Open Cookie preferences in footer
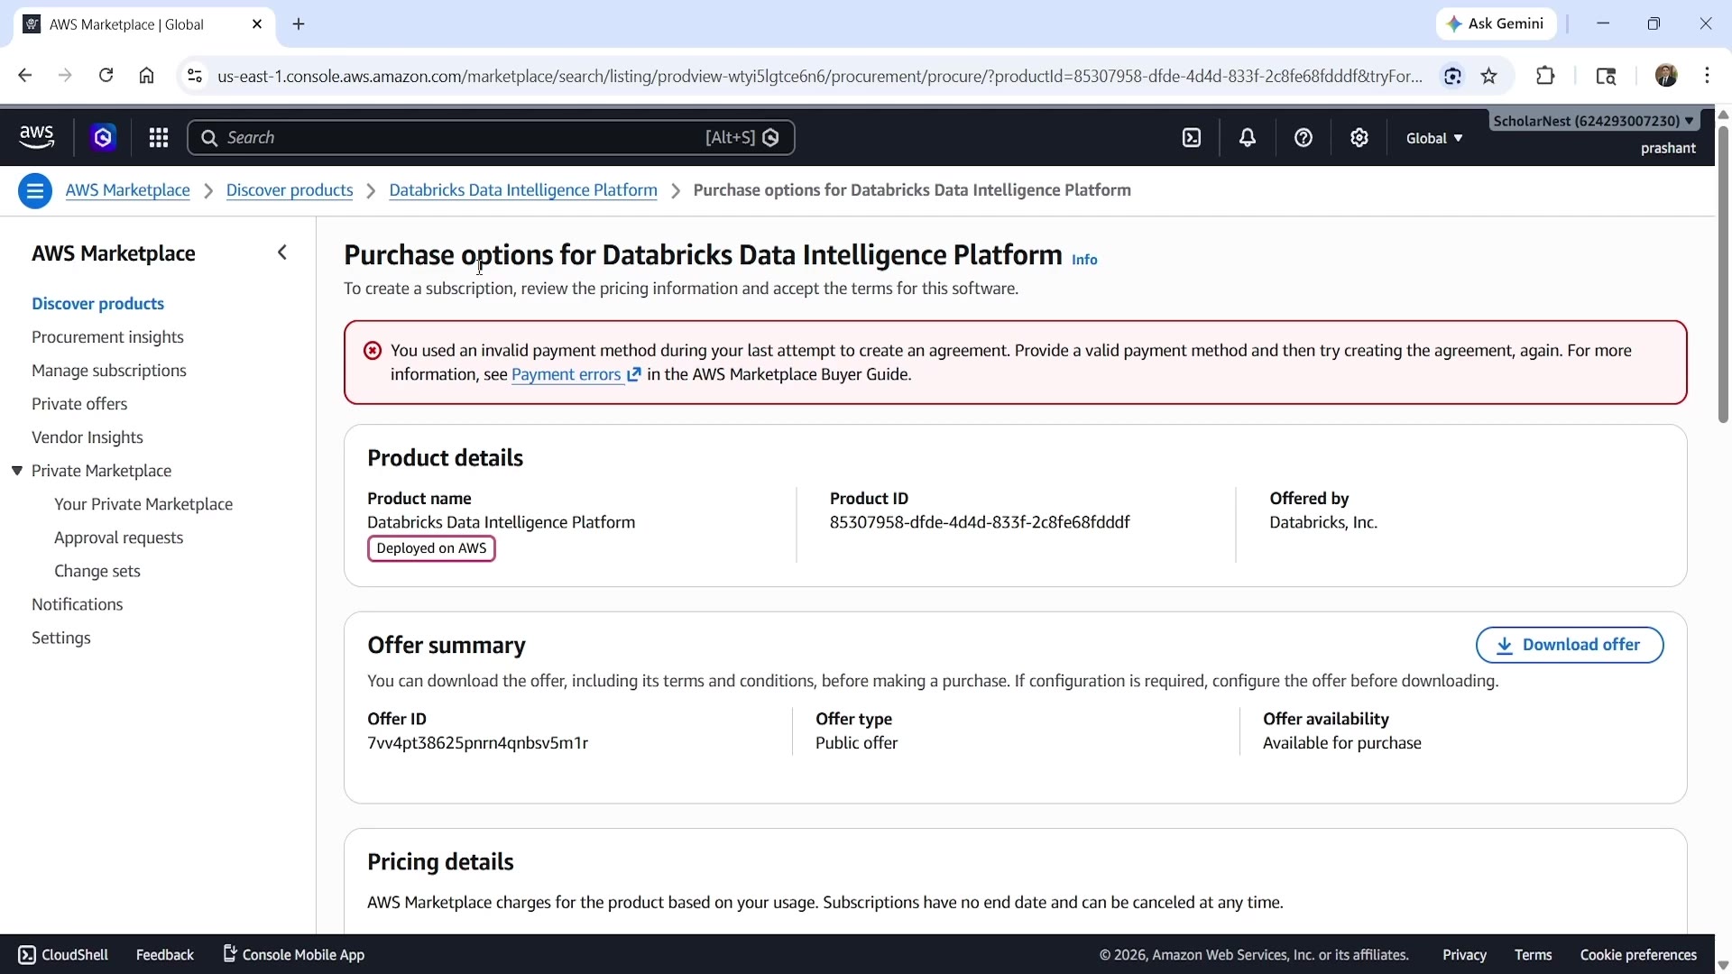 pyautogui.click(x=1638, y=955)
